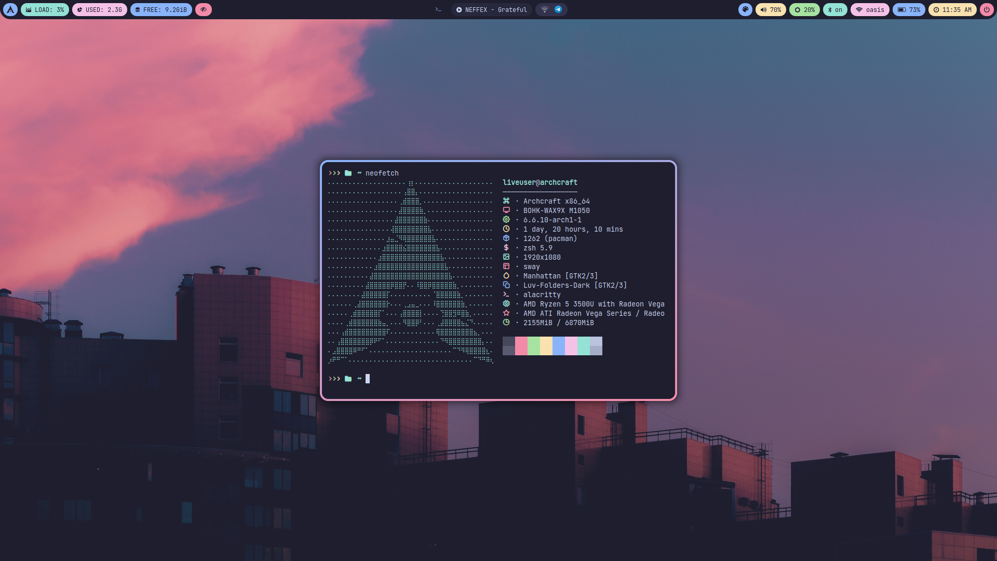Screen dimensions: 997x561
Task: Toggle the crossed-eye visibility icon
Action: (204, 9)
